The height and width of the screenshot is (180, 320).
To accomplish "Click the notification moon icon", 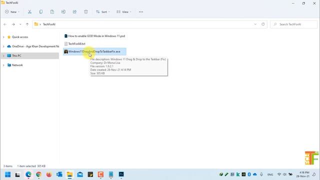I will coord(314,174).
